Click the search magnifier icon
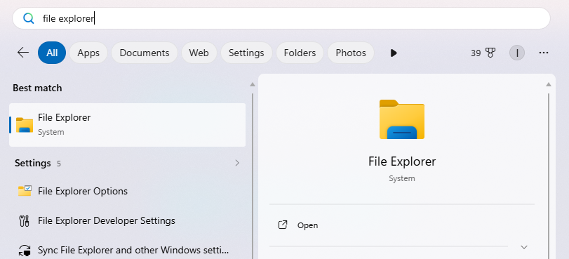The width and height of the screenshot is (569, 259). coord(28,18)
